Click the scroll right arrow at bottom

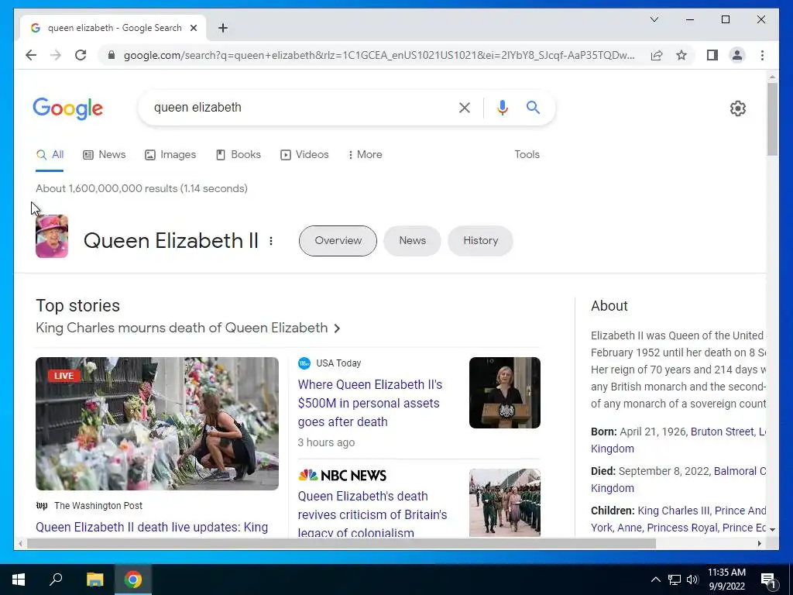tap(759, 543)
